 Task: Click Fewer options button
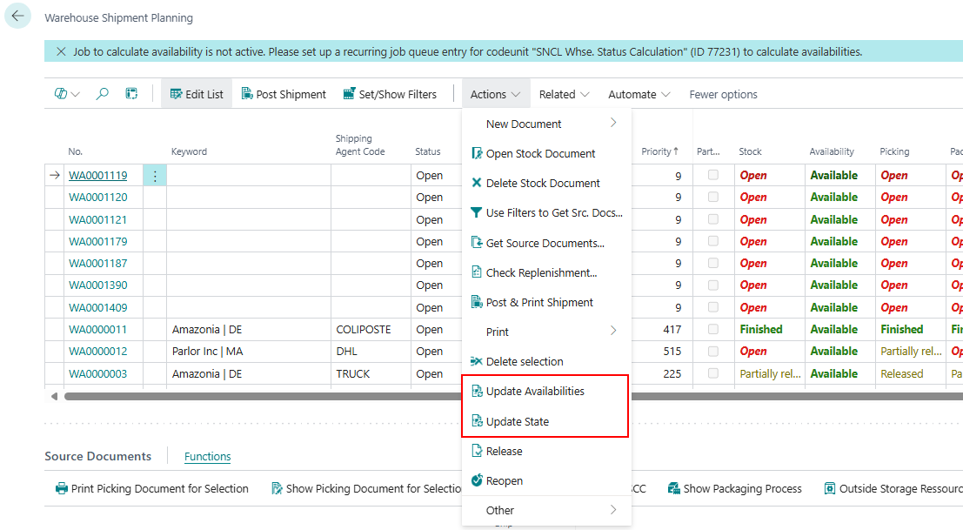(723, 94)
